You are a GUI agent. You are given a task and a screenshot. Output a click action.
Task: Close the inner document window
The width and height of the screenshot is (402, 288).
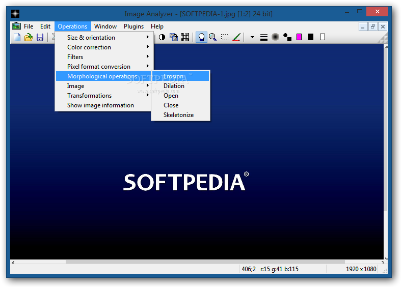[x=383, y=26]
